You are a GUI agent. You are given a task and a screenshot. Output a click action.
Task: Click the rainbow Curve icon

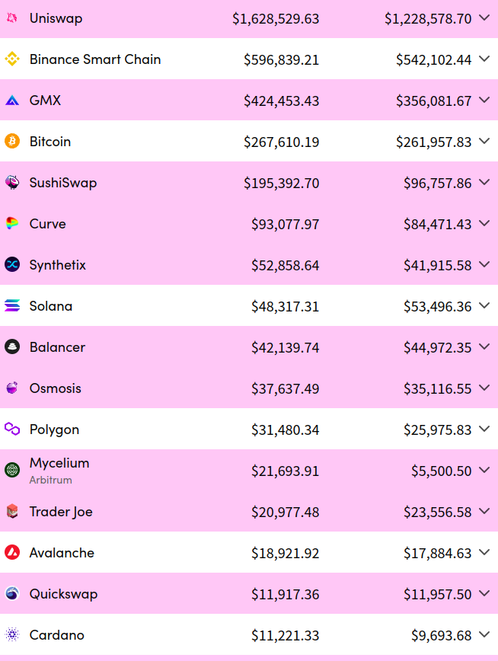pos(11,224)
